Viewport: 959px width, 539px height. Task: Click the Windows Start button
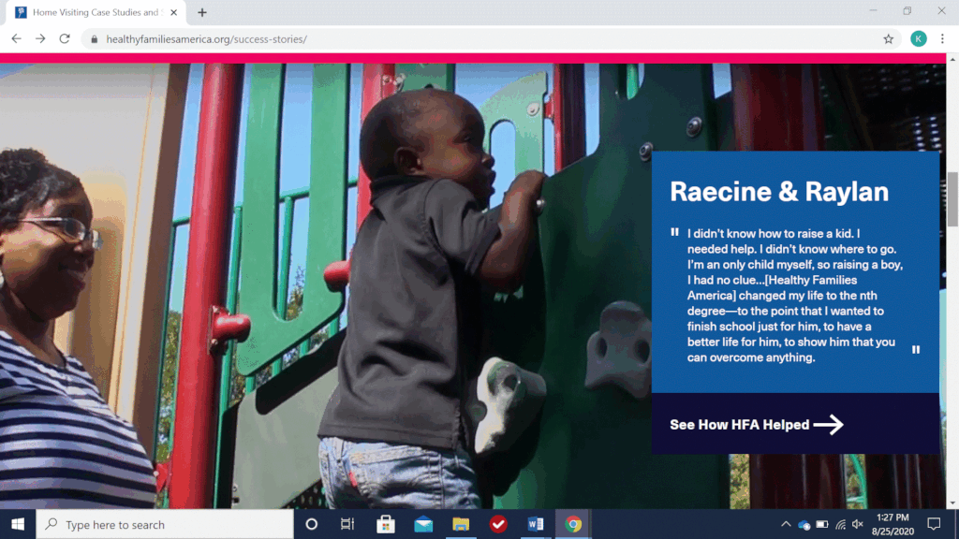pos(19,524)
